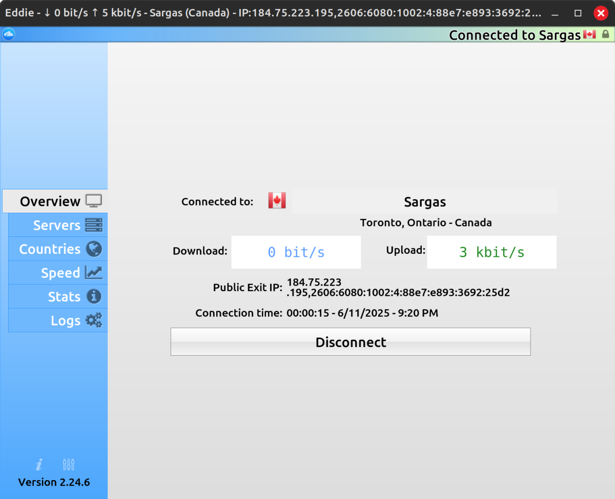Image resolution: width=615 pixels, height=499 pixels.
Task: Open About via italic i icon
Action: [39, 464]
